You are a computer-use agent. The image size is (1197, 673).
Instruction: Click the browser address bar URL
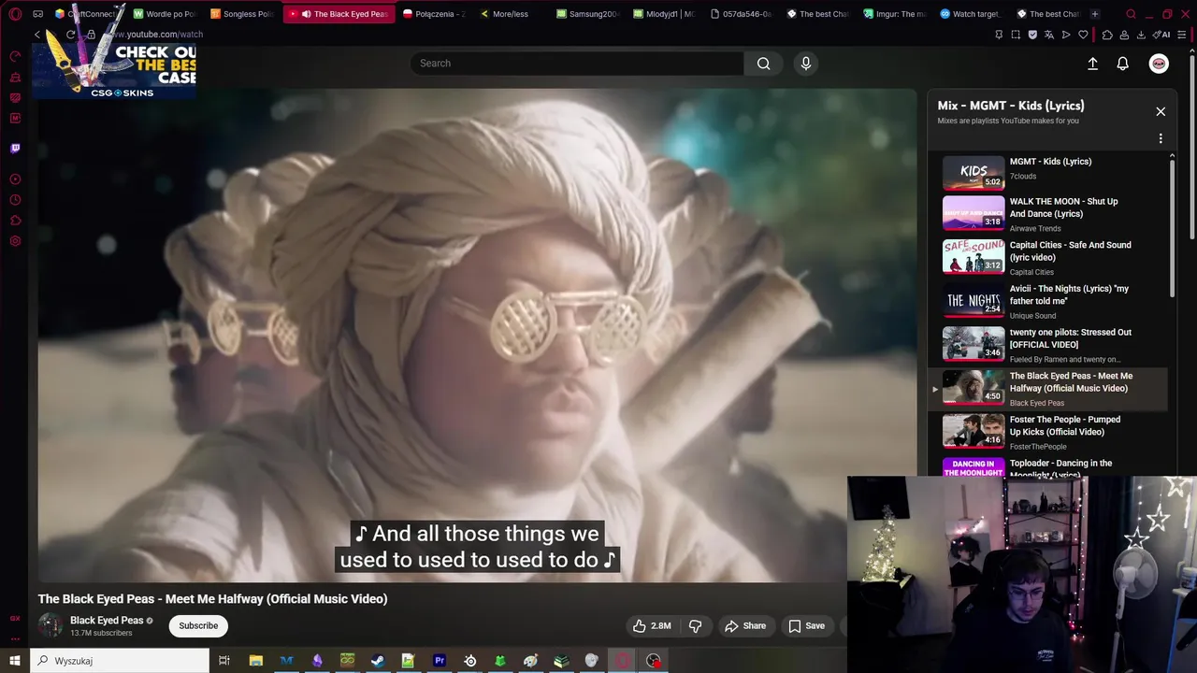point(157,35)
